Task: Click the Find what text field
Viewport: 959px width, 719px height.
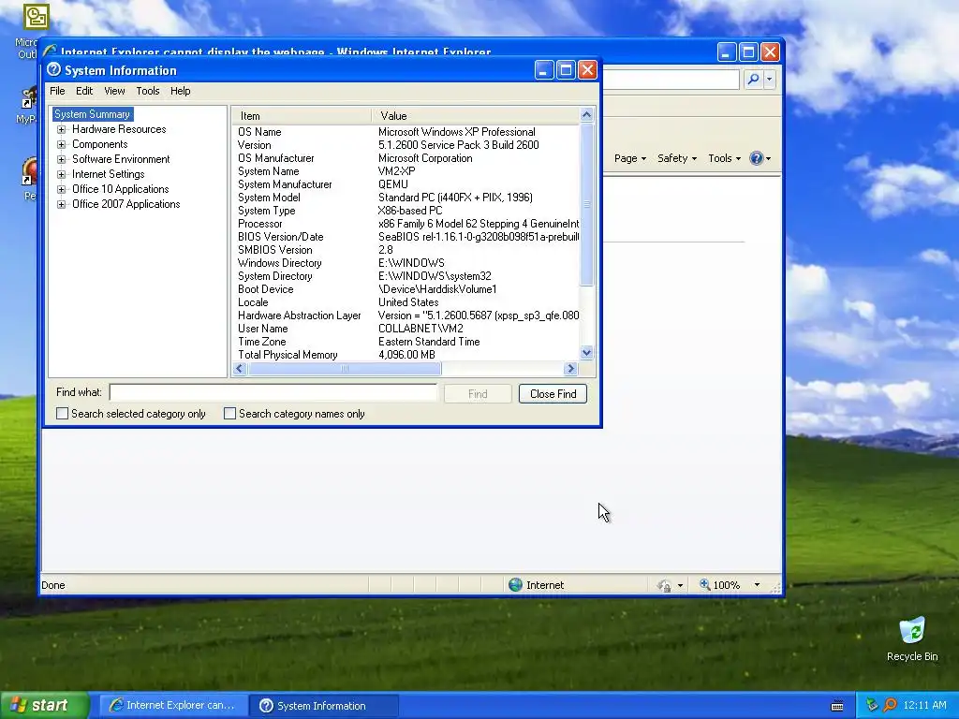Action: pyautogui.click(x=273, y=392)
